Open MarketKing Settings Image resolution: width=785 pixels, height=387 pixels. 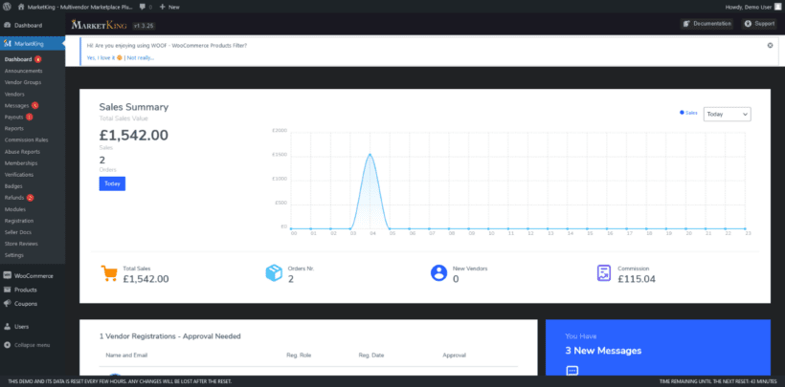tap(14, 255)
